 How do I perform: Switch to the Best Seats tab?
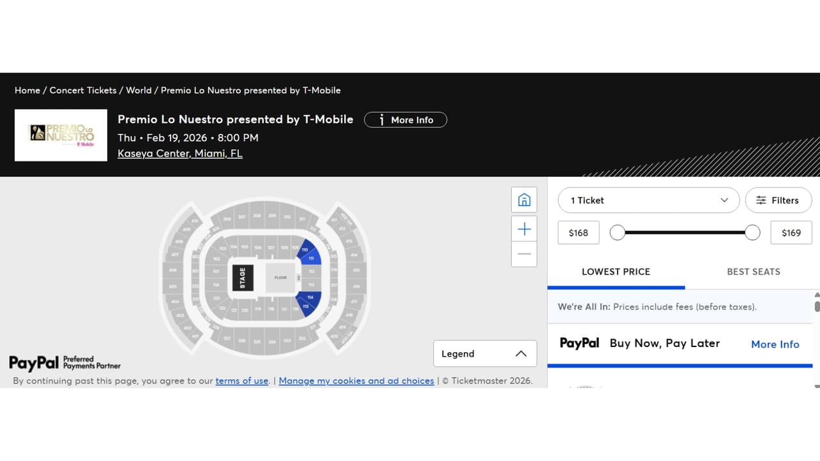click(x=753, y=271)
